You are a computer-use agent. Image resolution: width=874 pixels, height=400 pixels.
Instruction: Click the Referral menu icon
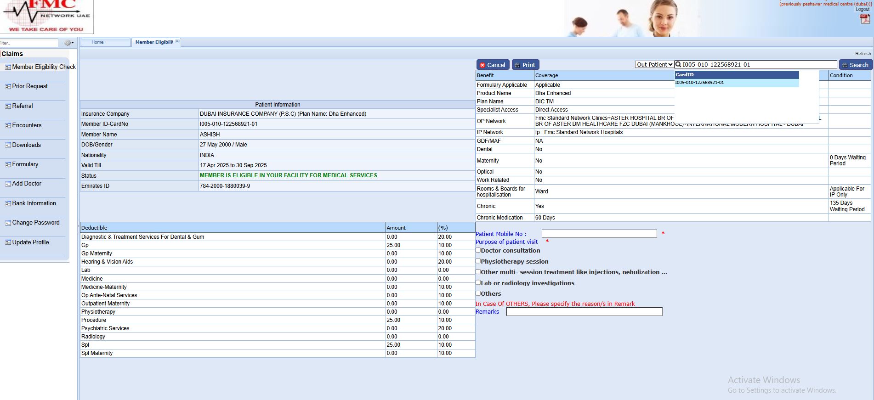[x=8, y=106]
